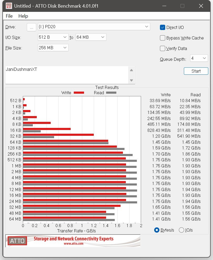
Task: Click the "48 MB" row label in chart
Action: click(15, 213)
